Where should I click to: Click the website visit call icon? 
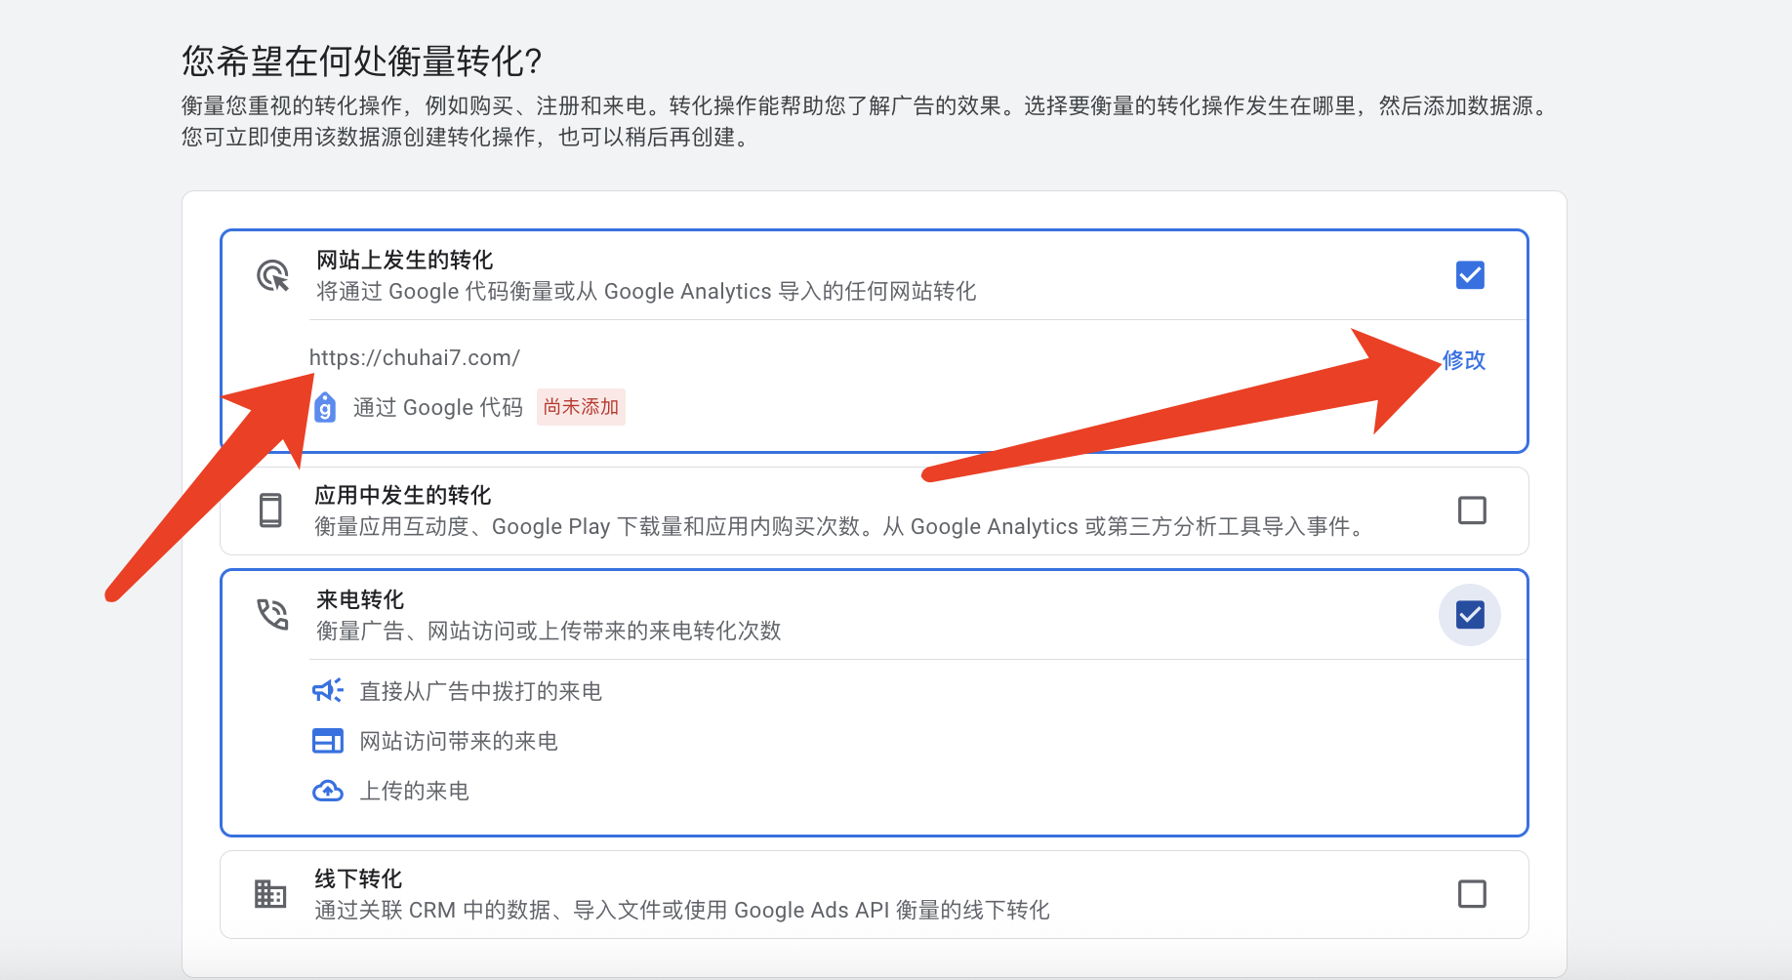pos(327,741)
